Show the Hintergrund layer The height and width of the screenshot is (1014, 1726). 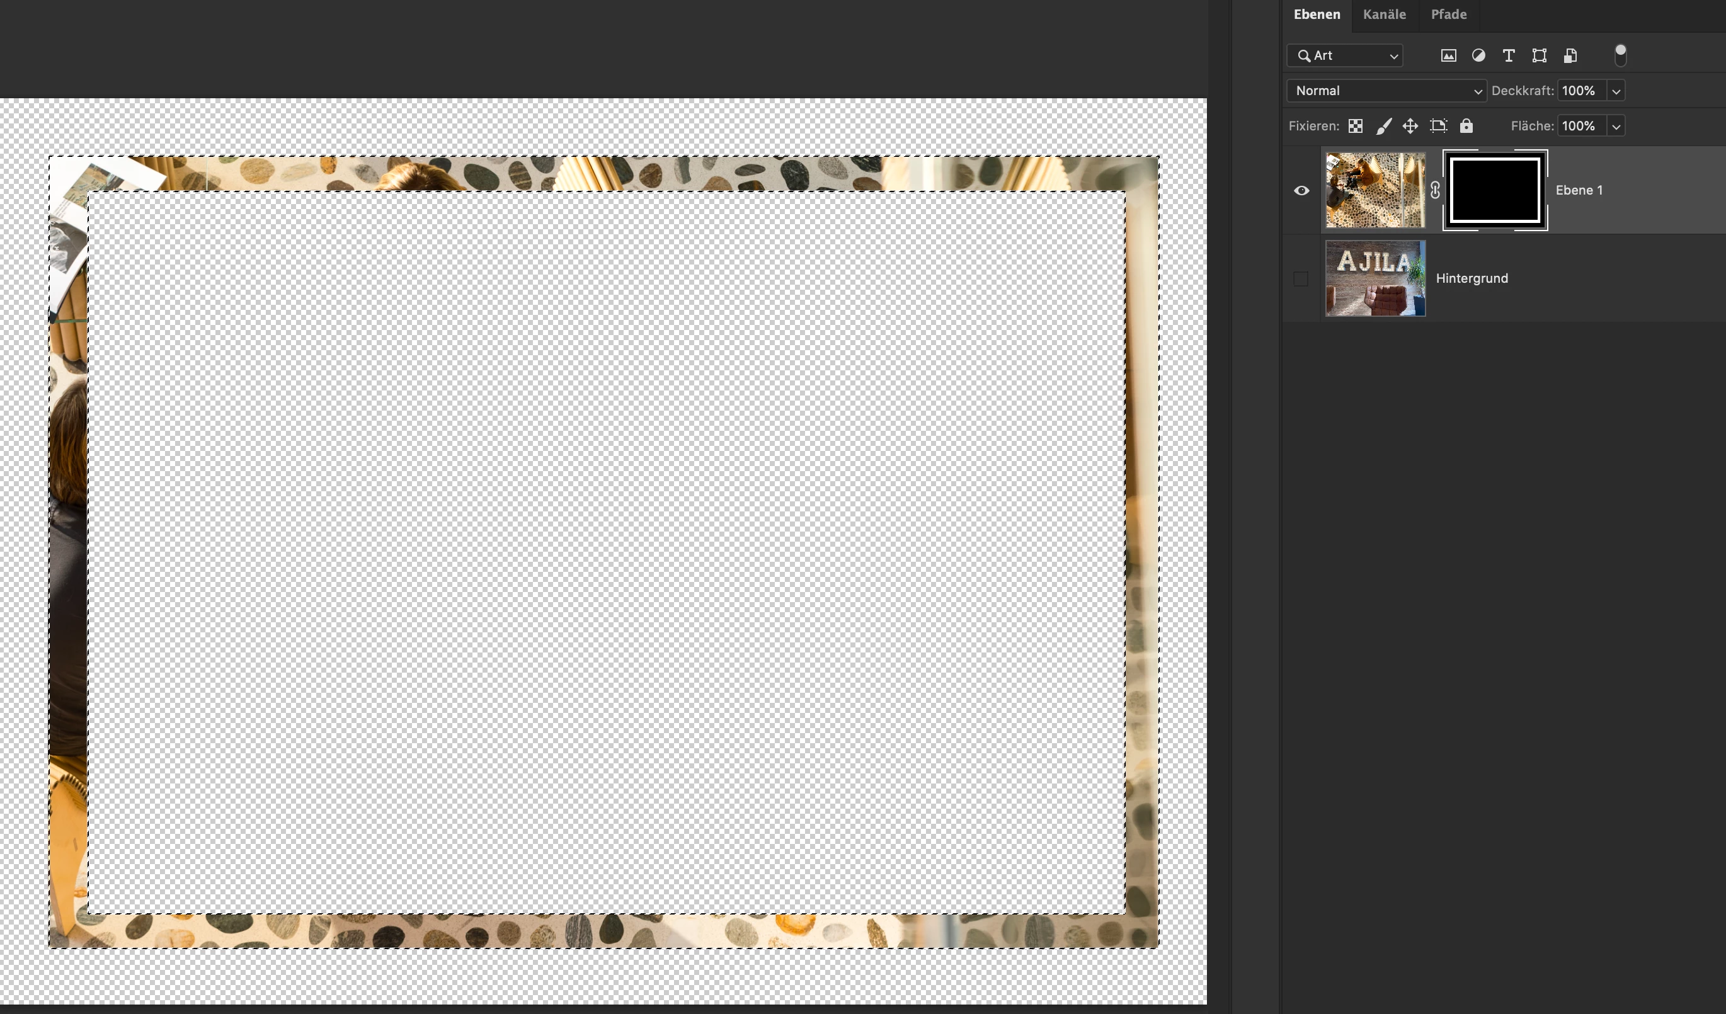pyautogui.click(x=1301, y=278)
